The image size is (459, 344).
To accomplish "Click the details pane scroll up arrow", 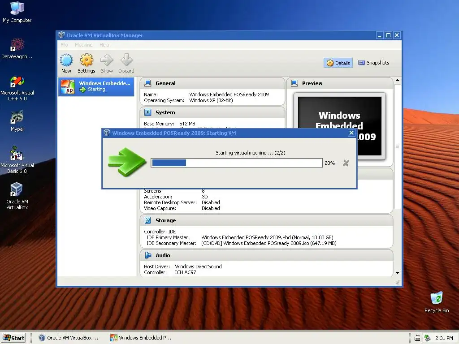I will pyautogui.click(x=398, y=80).
